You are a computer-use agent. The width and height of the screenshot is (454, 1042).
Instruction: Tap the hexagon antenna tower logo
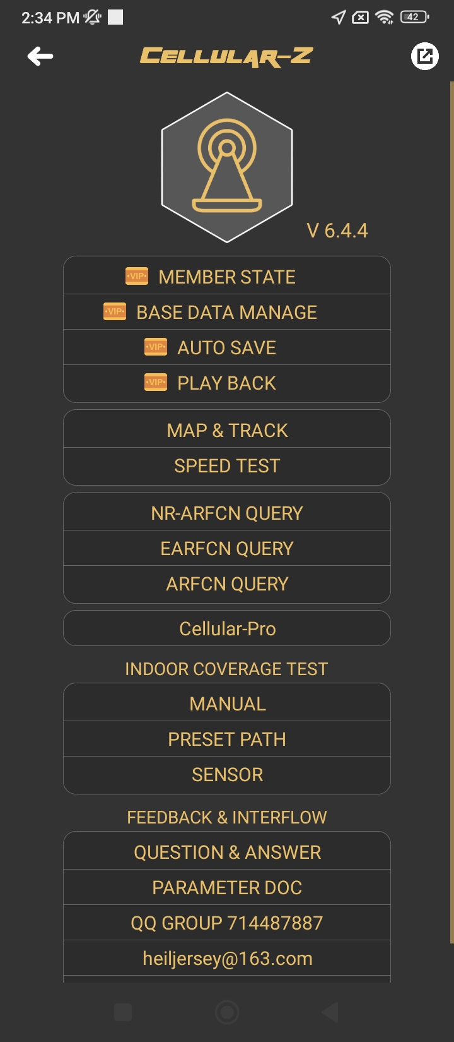(227, 167)
